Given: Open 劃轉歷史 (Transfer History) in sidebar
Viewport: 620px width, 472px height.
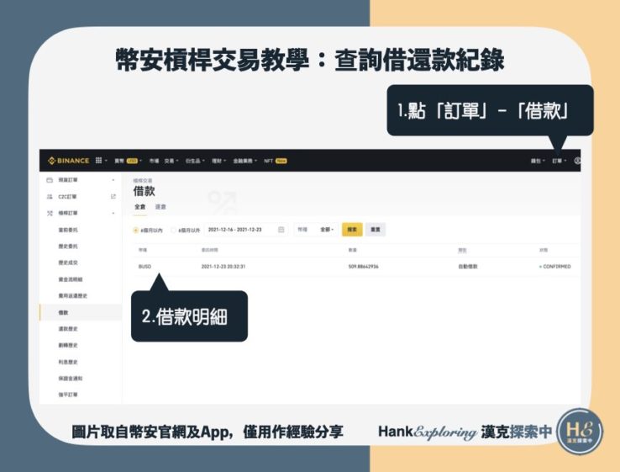Looking at the screenshot, I should 68,345.
